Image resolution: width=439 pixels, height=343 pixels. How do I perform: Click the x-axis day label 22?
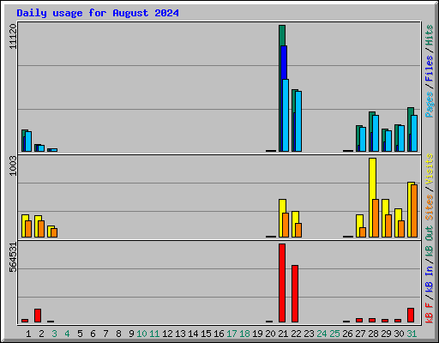(x=296, y=334)
